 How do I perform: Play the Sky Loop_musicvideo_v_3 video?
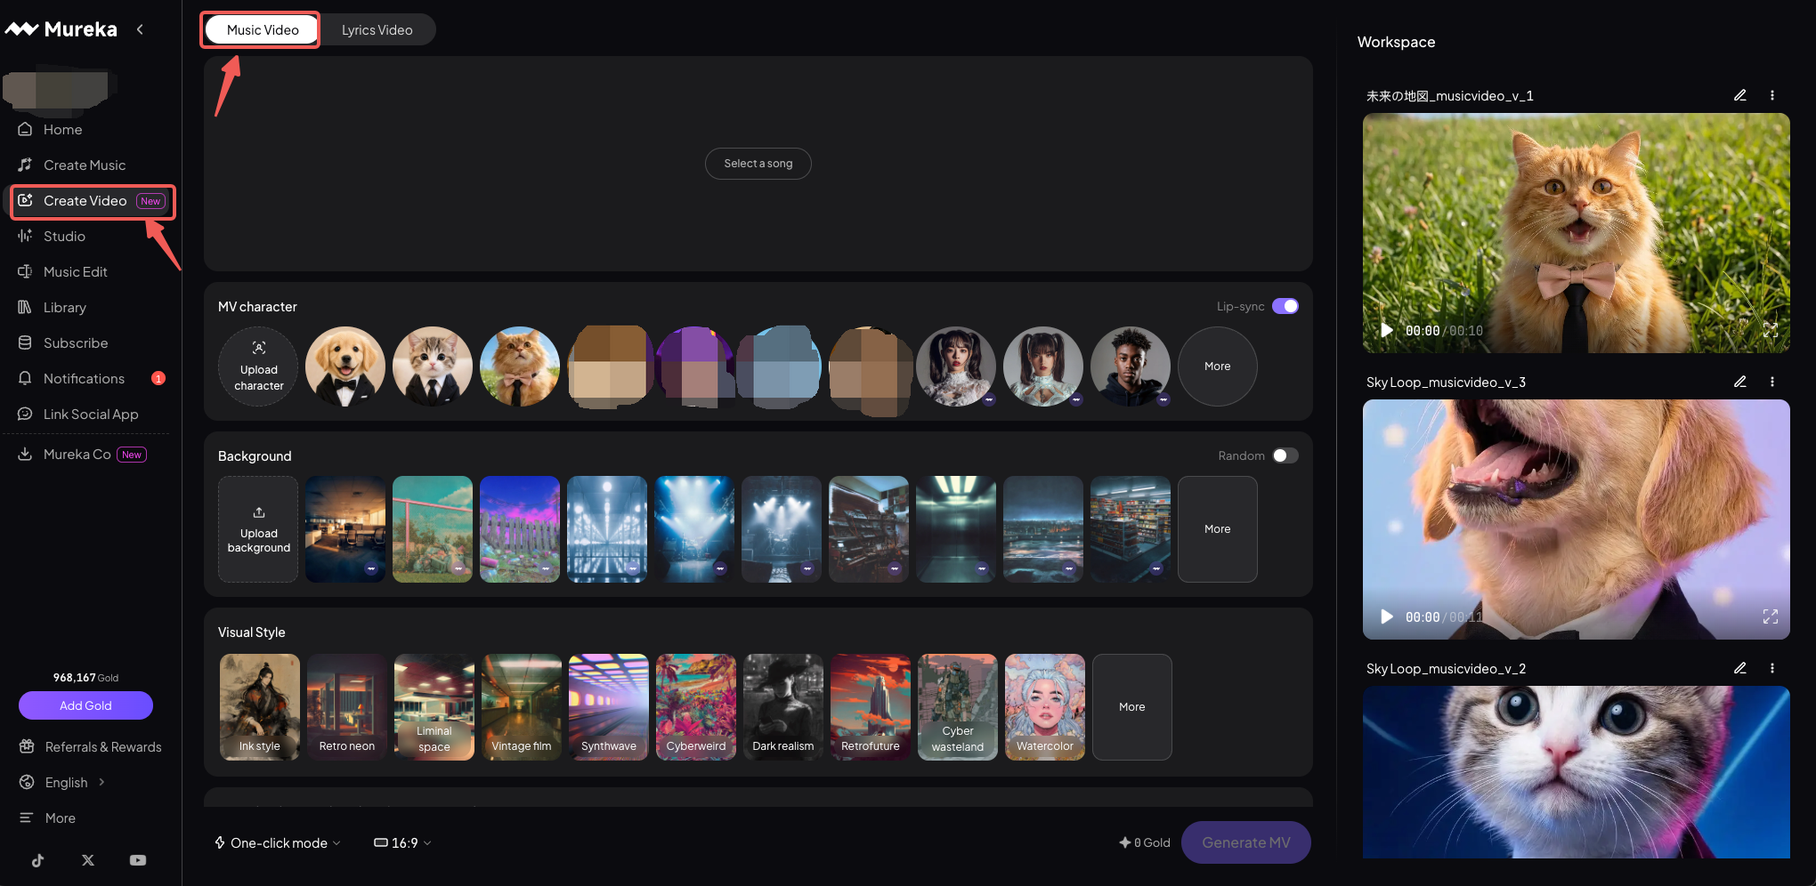point(1386,616)
